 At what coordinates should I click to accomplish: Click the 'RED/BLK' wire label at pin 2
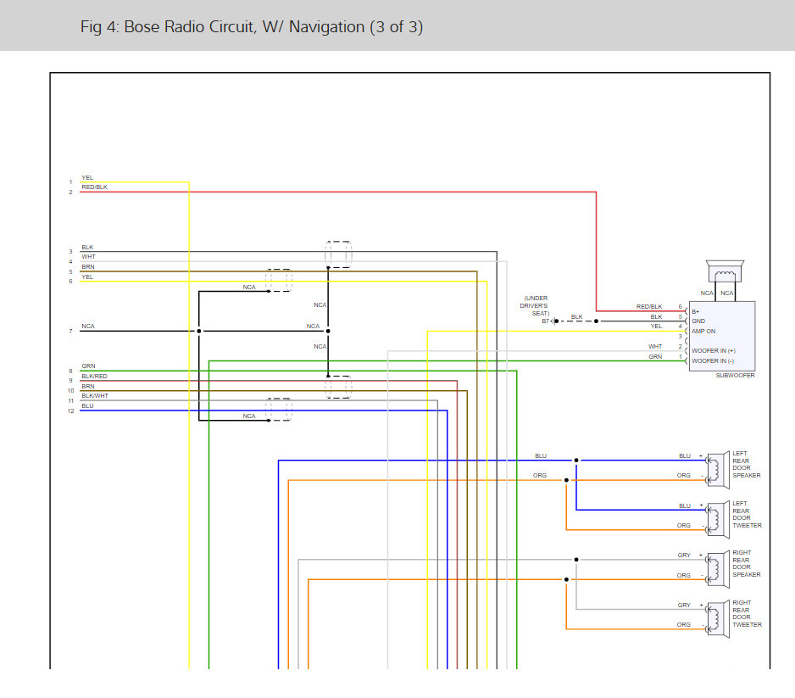94,187
